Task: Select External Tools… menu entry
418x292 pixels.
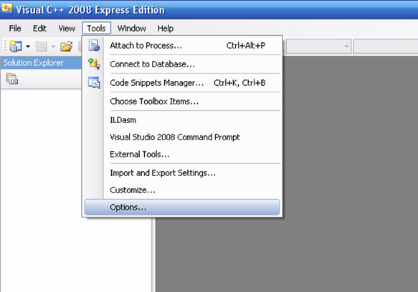Action: 182,154
